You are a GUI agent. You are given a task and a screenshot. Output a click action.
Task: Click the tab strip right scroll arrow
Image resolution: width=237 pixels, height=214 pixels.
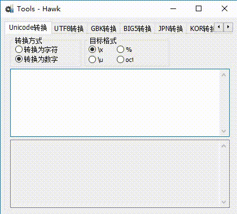pos(228,28)
